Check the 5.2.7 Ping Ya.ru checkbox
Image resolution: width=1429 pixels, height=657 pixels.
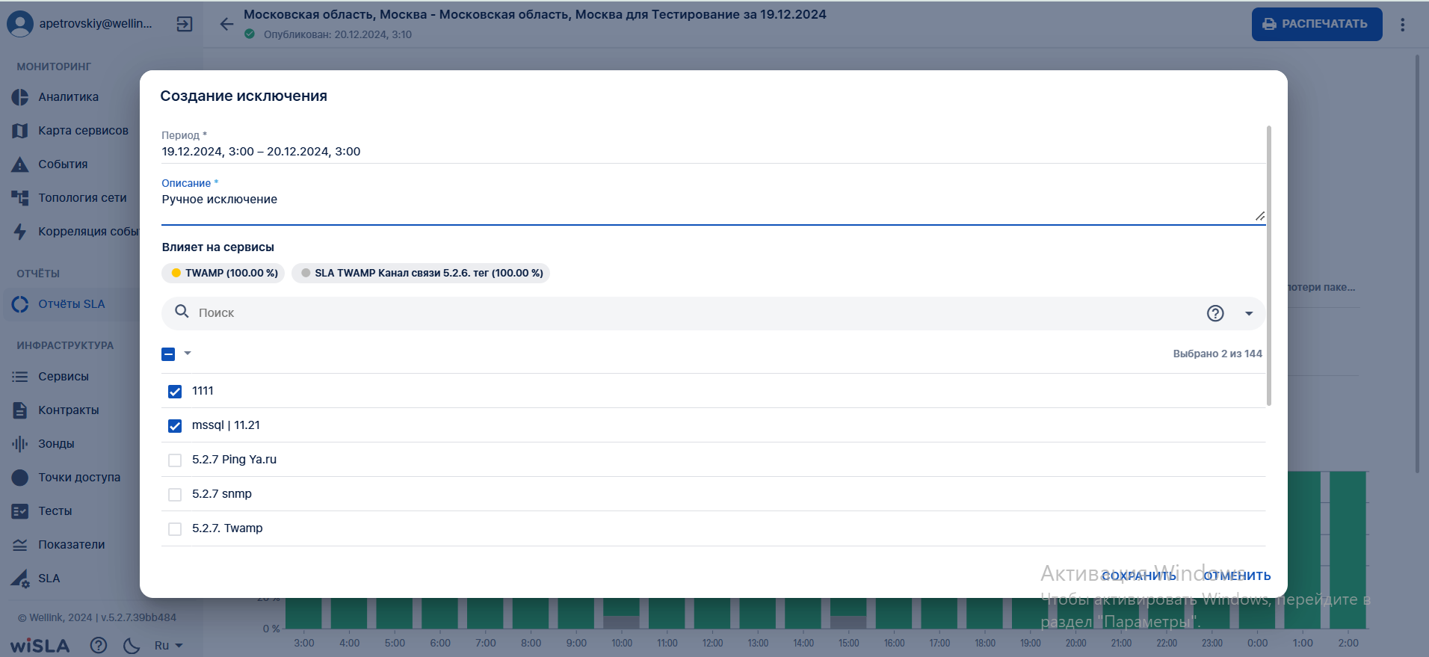(175, 460)
